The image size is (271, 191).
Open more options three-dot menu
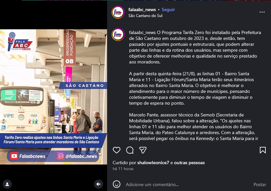[x=262, y=12]
